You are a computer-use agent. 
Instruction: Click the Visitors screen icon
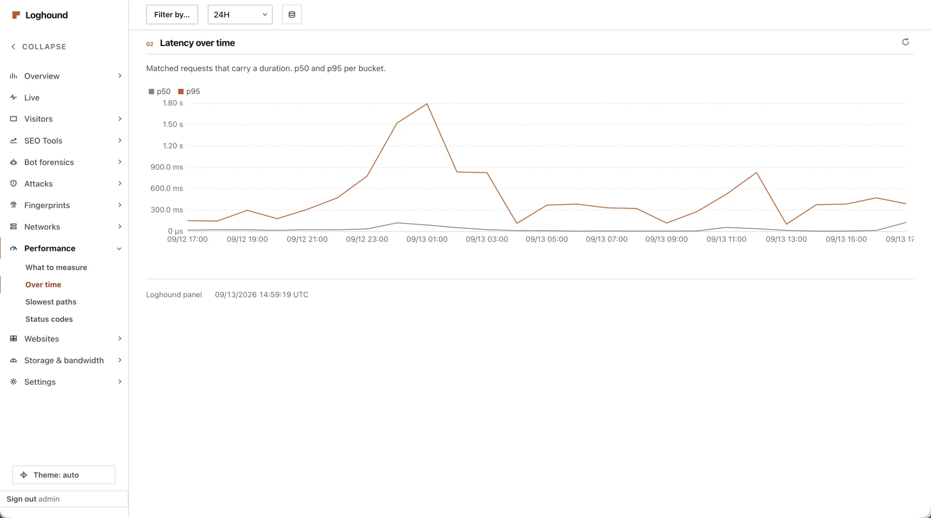(x=13, y=119)
